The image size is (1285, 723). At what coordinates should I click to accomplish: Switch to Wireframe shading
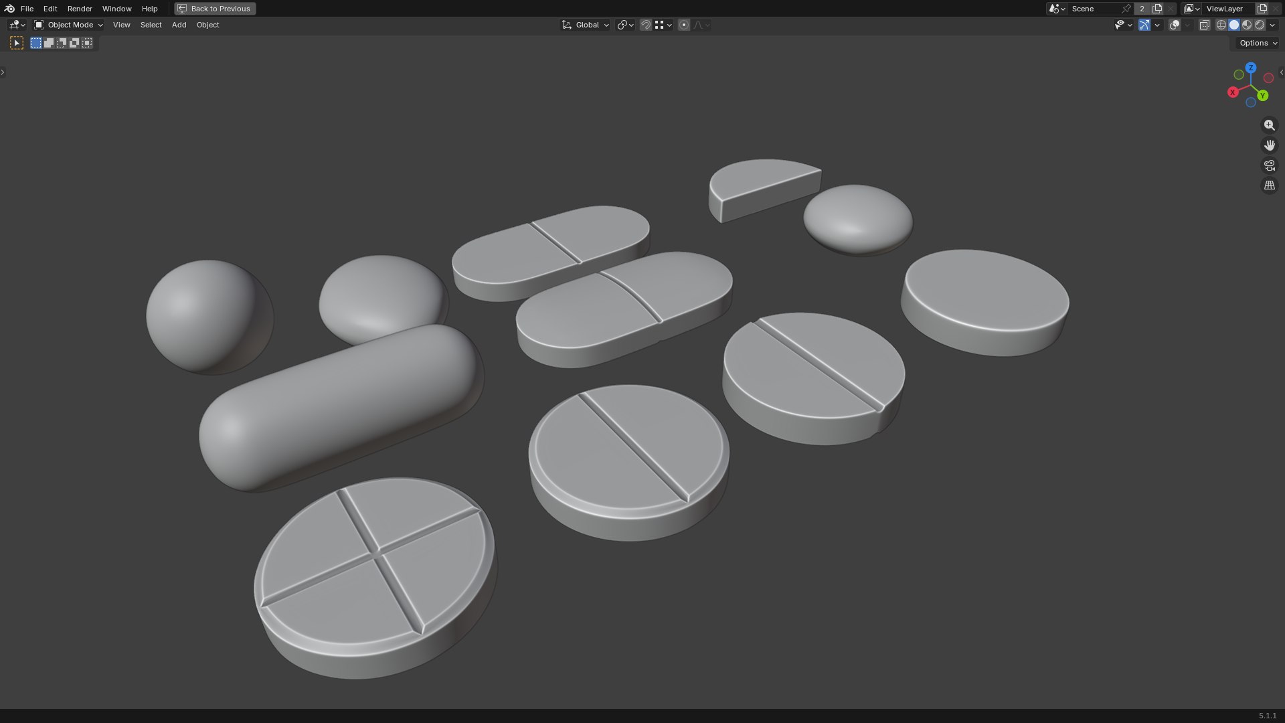1221,25
